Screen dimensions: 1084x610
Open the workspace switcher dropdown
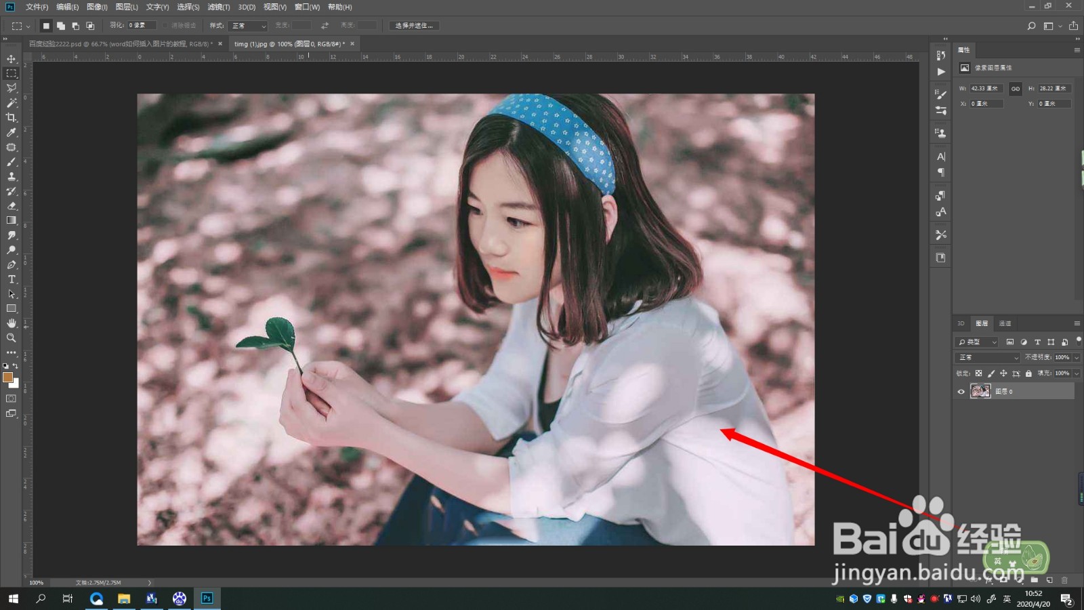[x=1051, y=26]
